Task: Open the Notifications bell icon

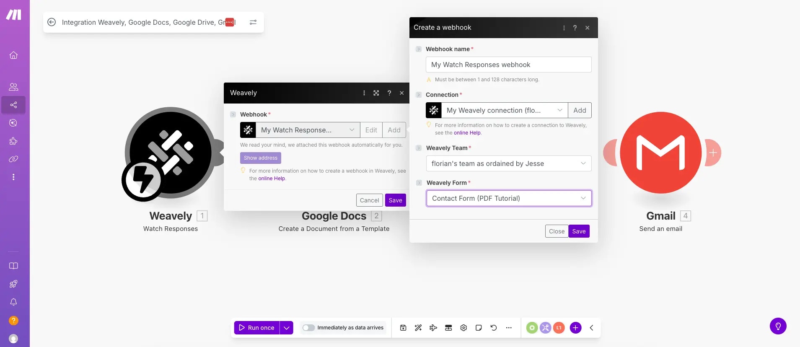Action: (13, 302)
